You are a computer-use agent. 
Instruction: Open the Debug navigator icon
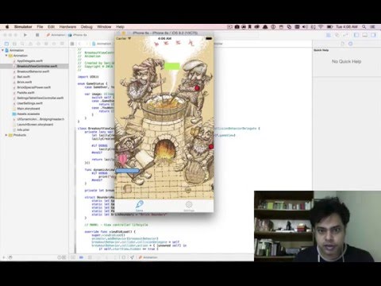coord(46,44)
